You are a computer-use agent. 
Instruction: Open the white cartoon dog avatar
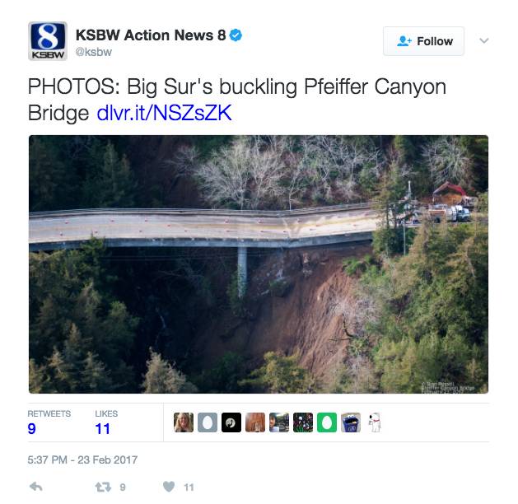pyautogui.click(x=375, y=422)
